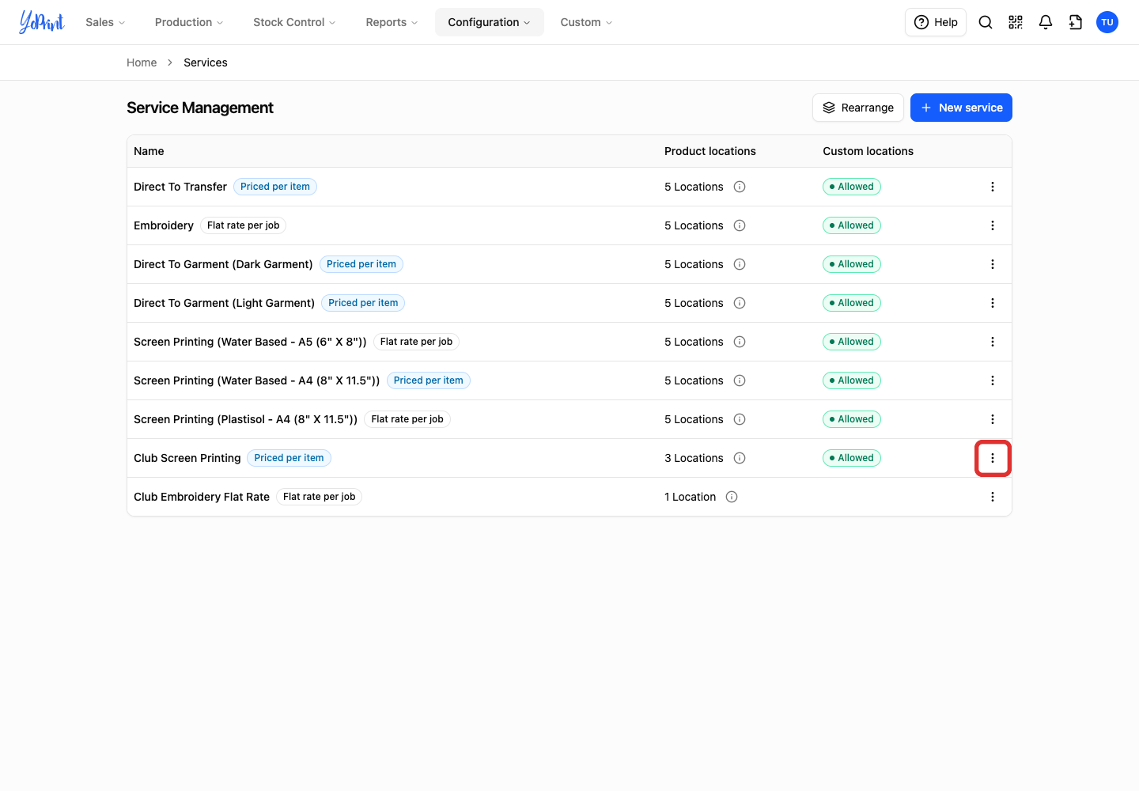Viewport: 1139px width, 791px height.
Task: Show location info for Direct To Transfer
Action: tap(740, 187)
